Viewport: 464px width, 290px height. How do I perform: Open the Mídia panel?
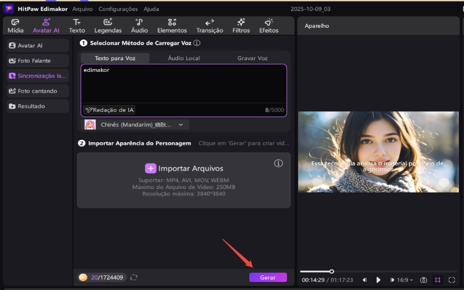coord(16,26)
